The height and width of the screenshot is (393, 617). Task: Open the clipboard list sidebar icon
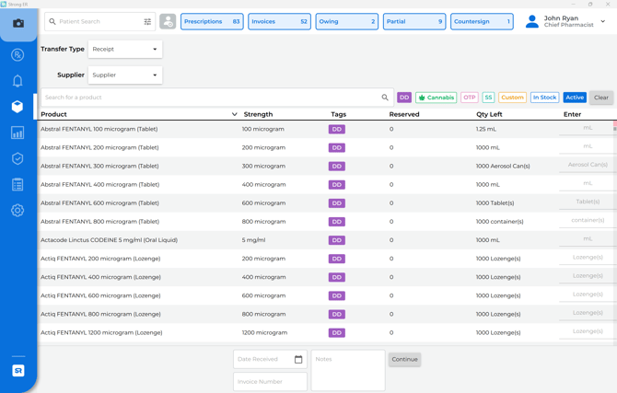17,185
